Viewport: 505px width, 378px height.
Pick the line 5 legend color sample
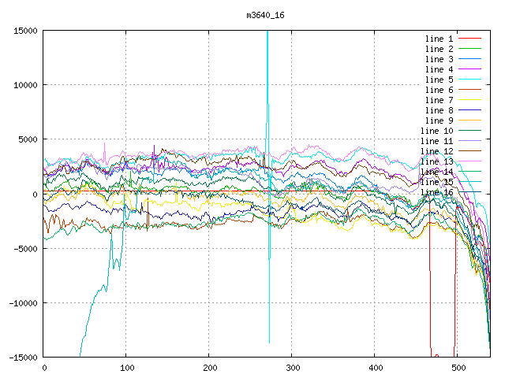(x=469, y=80)
